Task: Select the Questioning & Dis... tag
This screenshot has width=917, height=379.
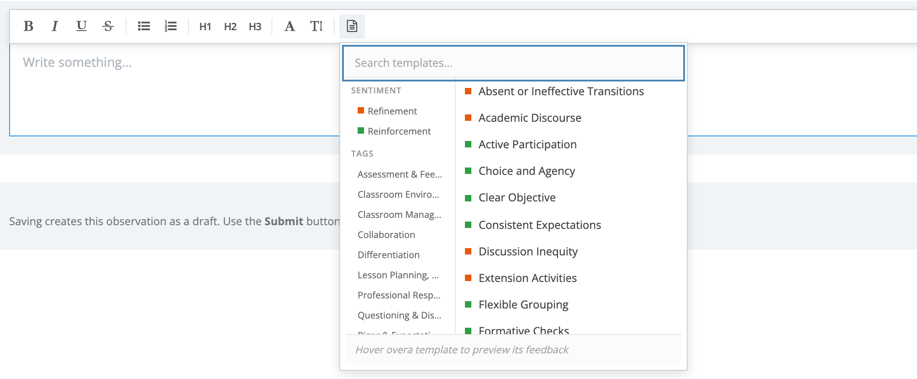Action: [x=399, y=315]
